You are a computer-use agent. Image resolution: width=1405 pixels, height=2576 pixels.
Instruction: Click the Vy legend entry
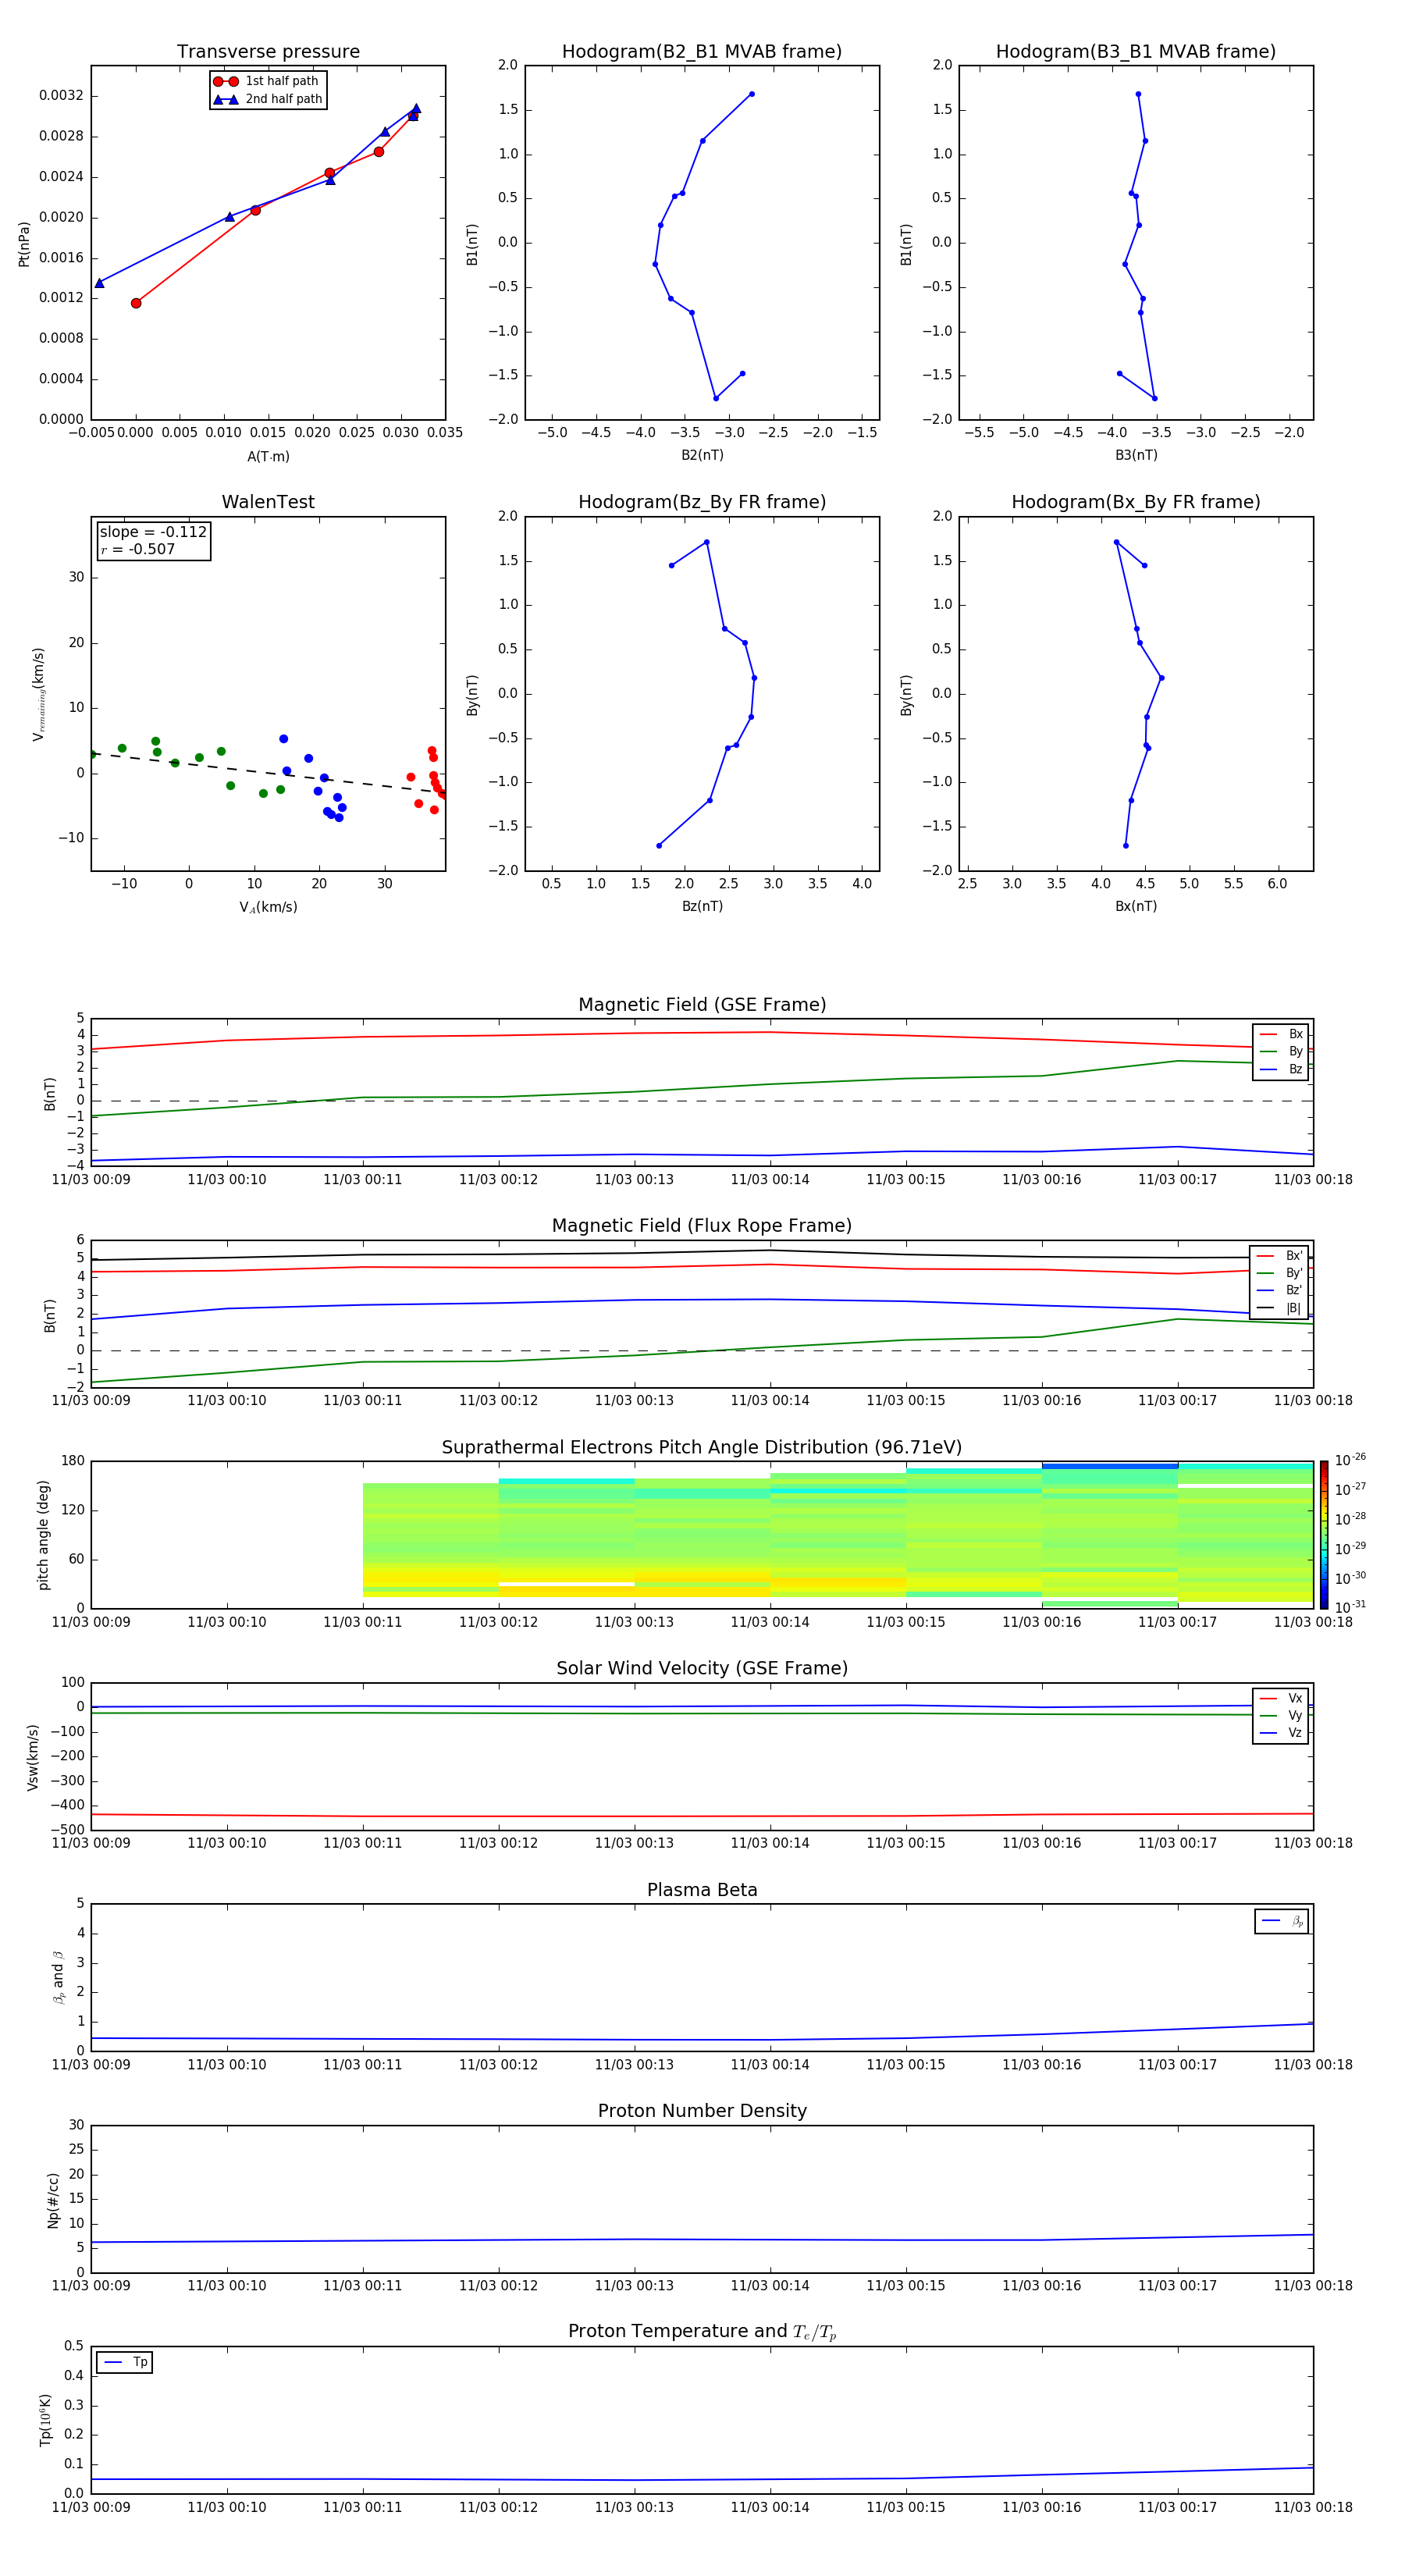point(1281,1715)
